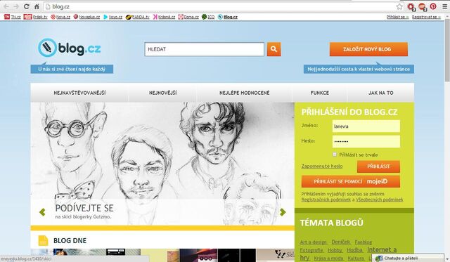Open the Zapomenuté heslo link

pos(322,166)
